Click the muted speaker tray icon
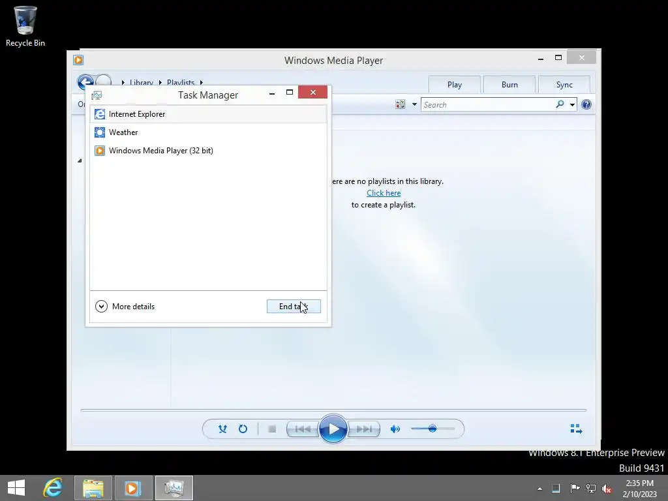668x501 pixels. tap(607, 489)
